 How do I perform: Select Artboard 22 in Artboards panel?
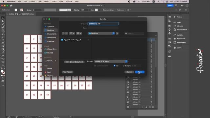141,92
